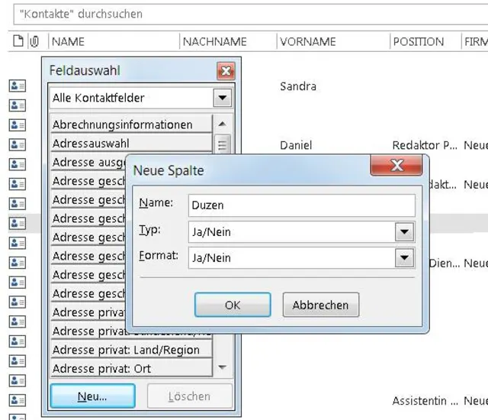
Task: Click the Daniel first name cell
Action: [x=296, y=145]
